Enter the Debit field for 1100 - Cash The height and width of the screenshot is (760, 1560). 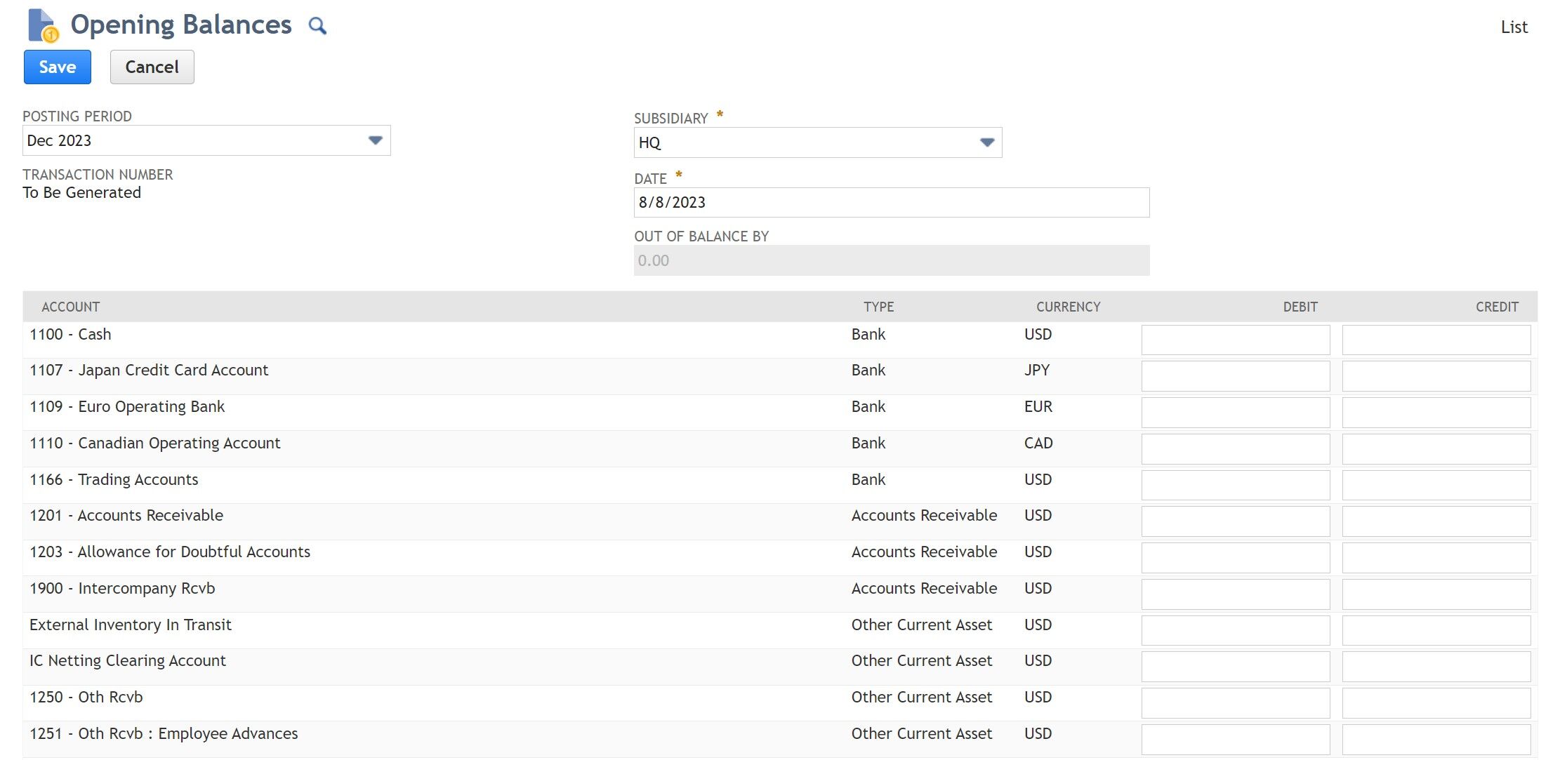coord(1235,339)
